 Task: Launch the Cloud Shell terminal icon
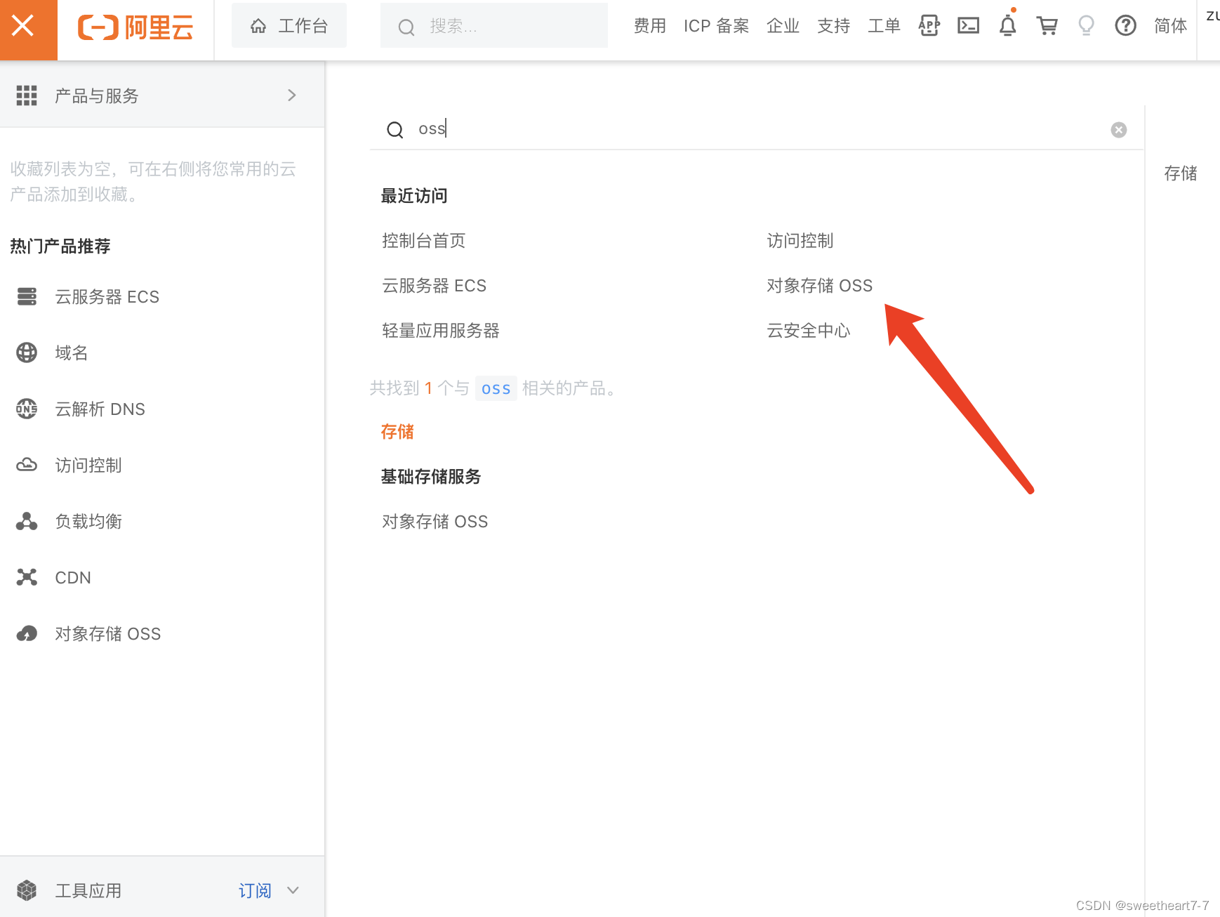[x=969, y=26]
